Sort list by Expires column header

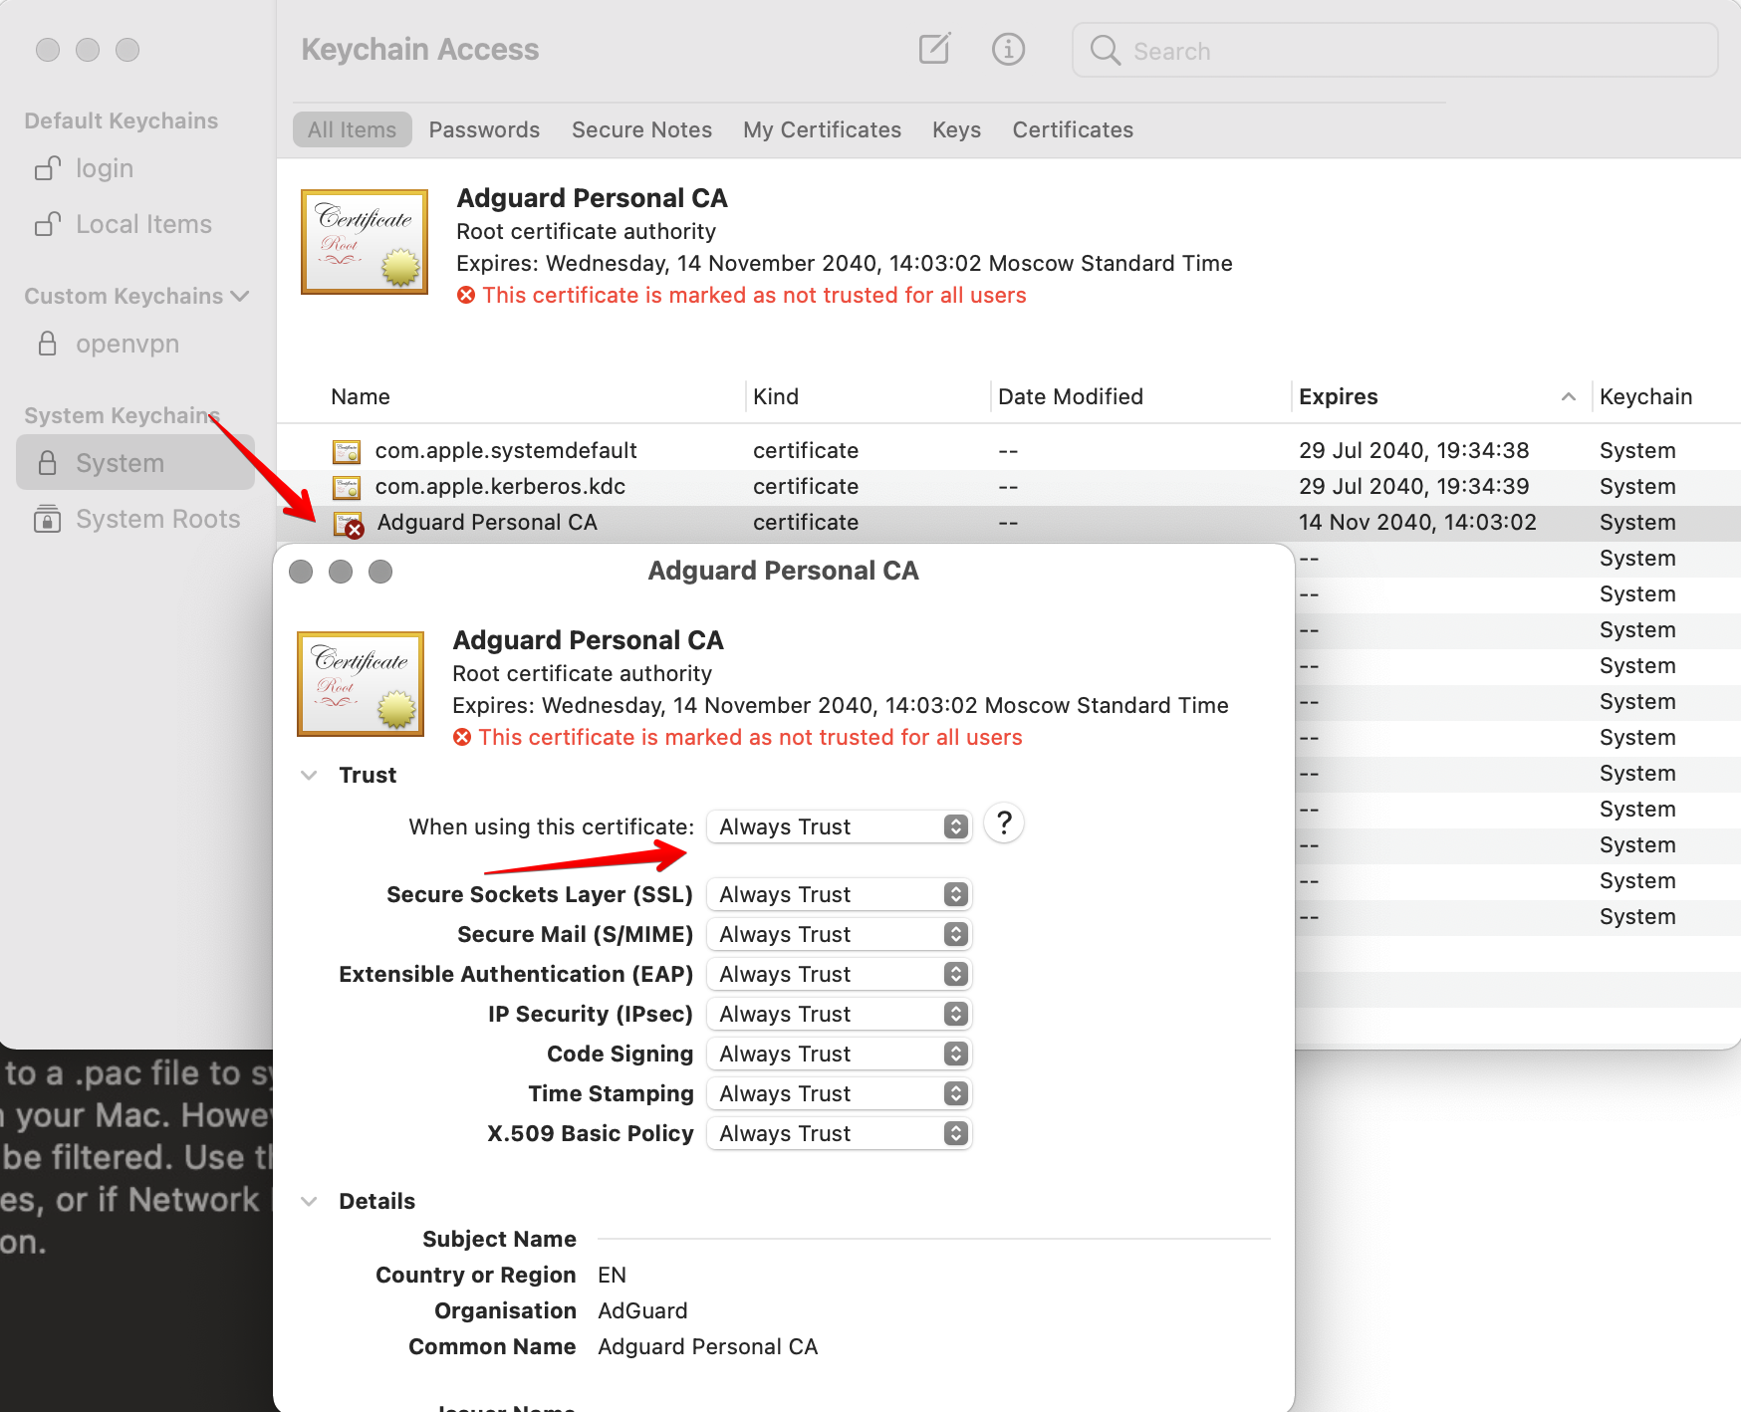click(1339, 396)
